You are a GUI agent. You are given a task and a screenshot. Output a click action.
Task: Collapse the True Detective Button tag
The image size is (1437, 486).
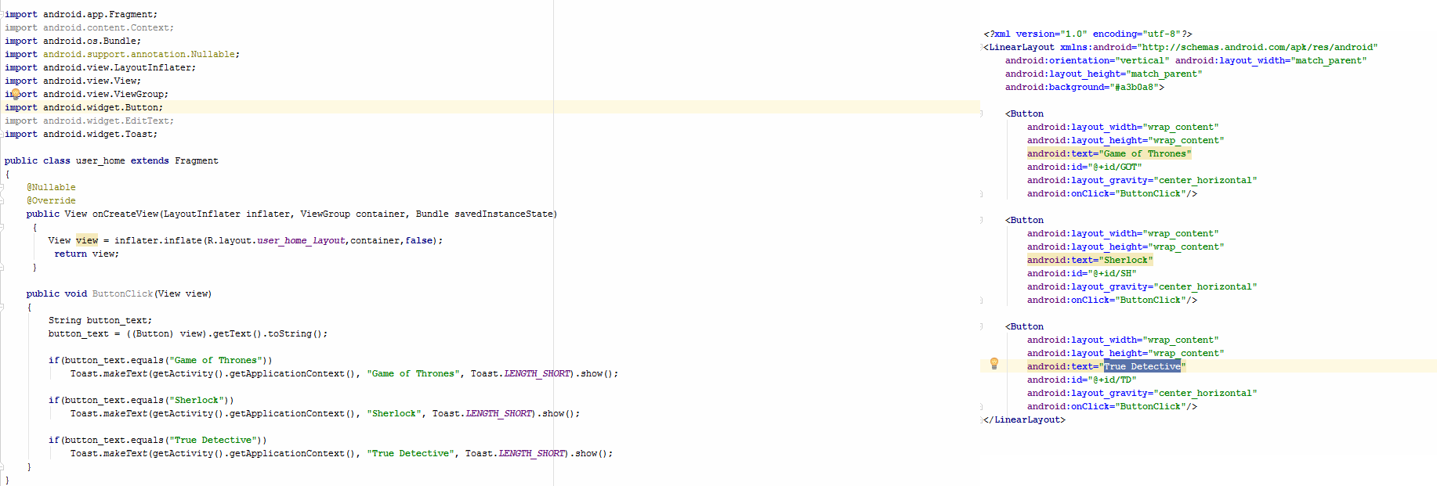pos(982,327)
